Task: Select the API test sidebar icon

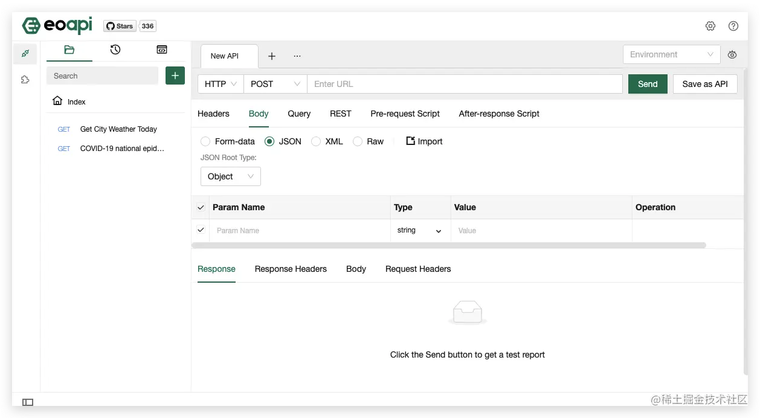Action: [x=25, y=54]
